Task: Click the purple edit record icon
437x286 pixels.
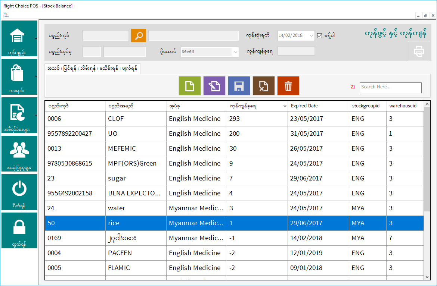Action: [x=214, y=86]
